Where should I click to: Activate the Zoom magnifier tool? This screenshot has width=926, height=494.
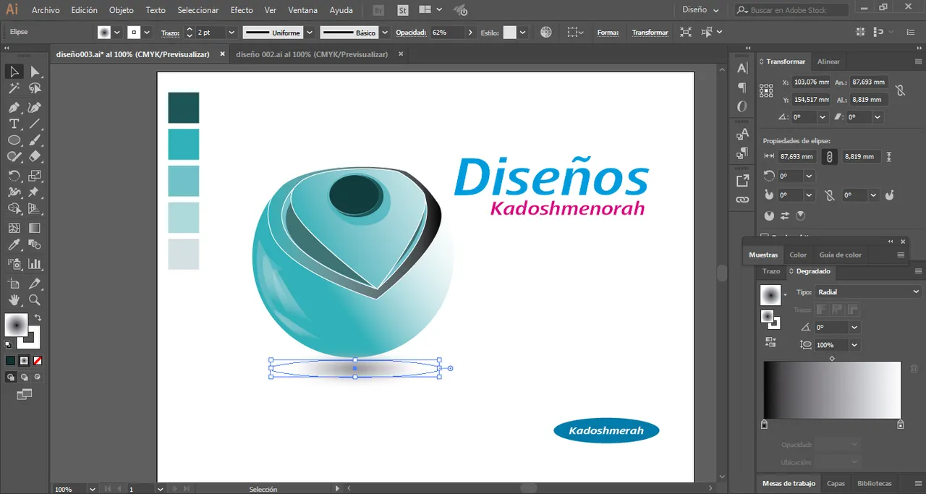click(34, 300)
